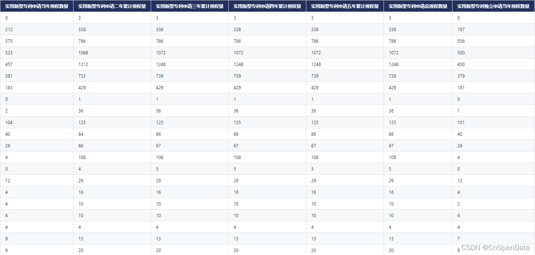The width and height of the screenshot is (535, 255).
Task: Select the cell showing 379
Action: point(493,76)
